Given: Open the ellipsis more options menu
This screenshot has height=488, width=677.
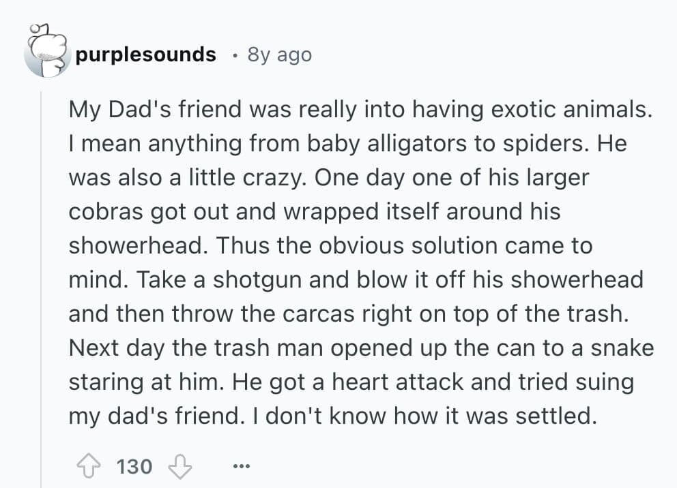Looking at the screenshot, I should [x=240, y=468].
